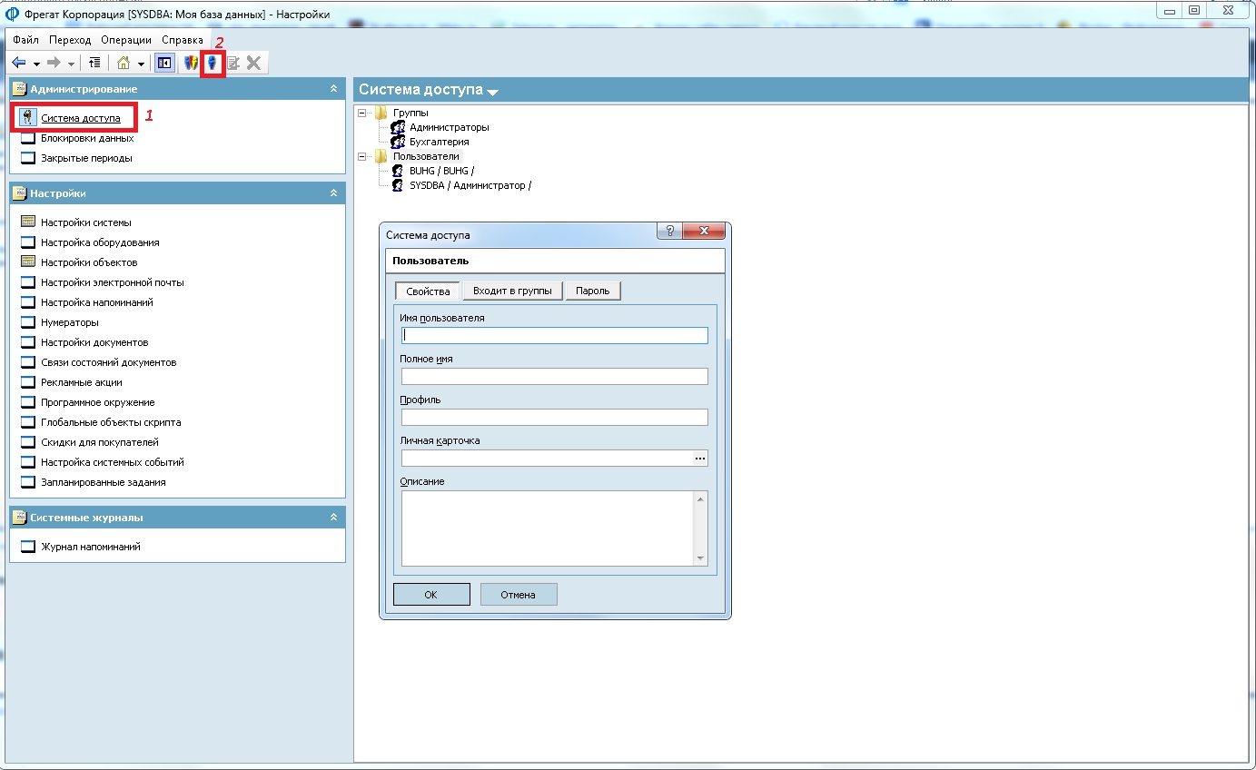Viewport: 1256px width, 770px height.
Task: Click the BUHG user icon in the tree
Action: point(397,171)
